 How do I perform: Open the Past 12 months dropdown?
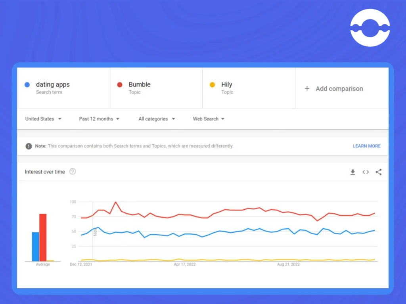click(99, 119)
